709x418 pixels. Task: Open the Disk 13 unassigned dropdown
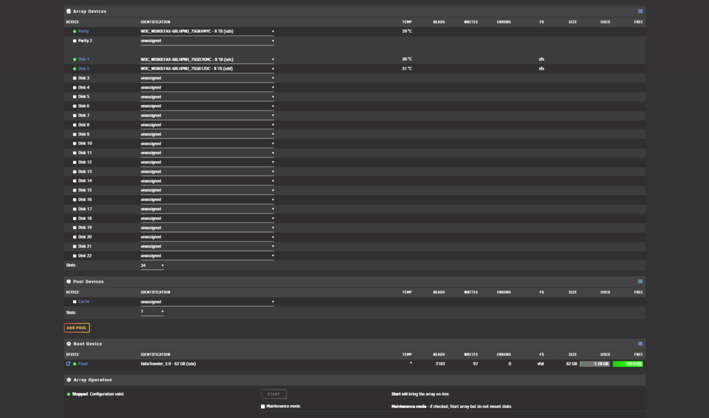pyautogui.click(x=207, y=172)
